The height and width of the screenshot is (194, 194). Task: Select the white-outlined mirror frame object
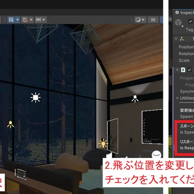(x=113, y=136)
